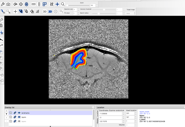Image resolution: width=185 pixels, height=127 pixels.
Task: Toggle visibility of the second layers overlay
Action: pyautogui.click(x=19, y=121)
